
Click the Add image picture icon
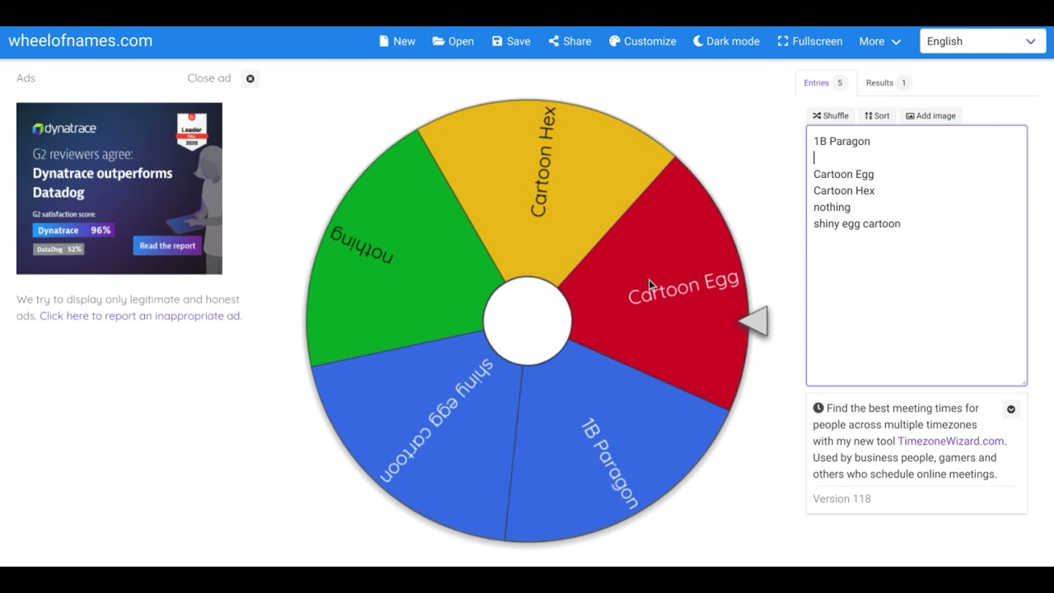coord(910,116)
